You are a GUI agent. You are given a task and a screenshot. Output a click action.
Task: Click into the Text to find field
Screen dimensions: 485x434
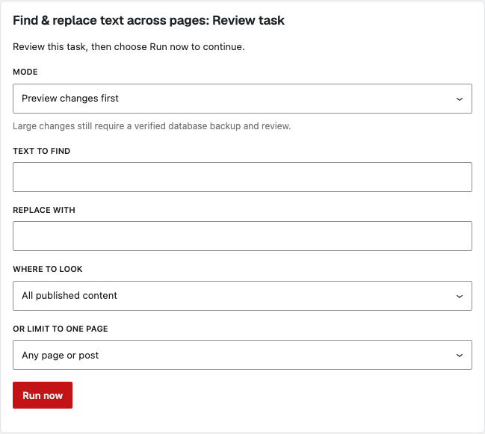pyautogui.click(x=242, y=177)
